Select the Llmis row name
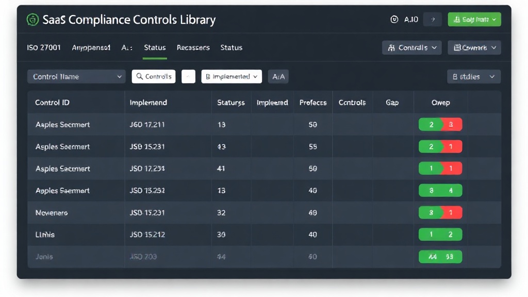The height and width of the screenshot is (297, 528). [x=45, y=235]
